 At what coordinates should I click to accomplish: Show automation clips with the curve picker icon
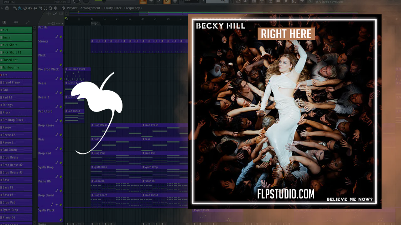click(27, 22)
